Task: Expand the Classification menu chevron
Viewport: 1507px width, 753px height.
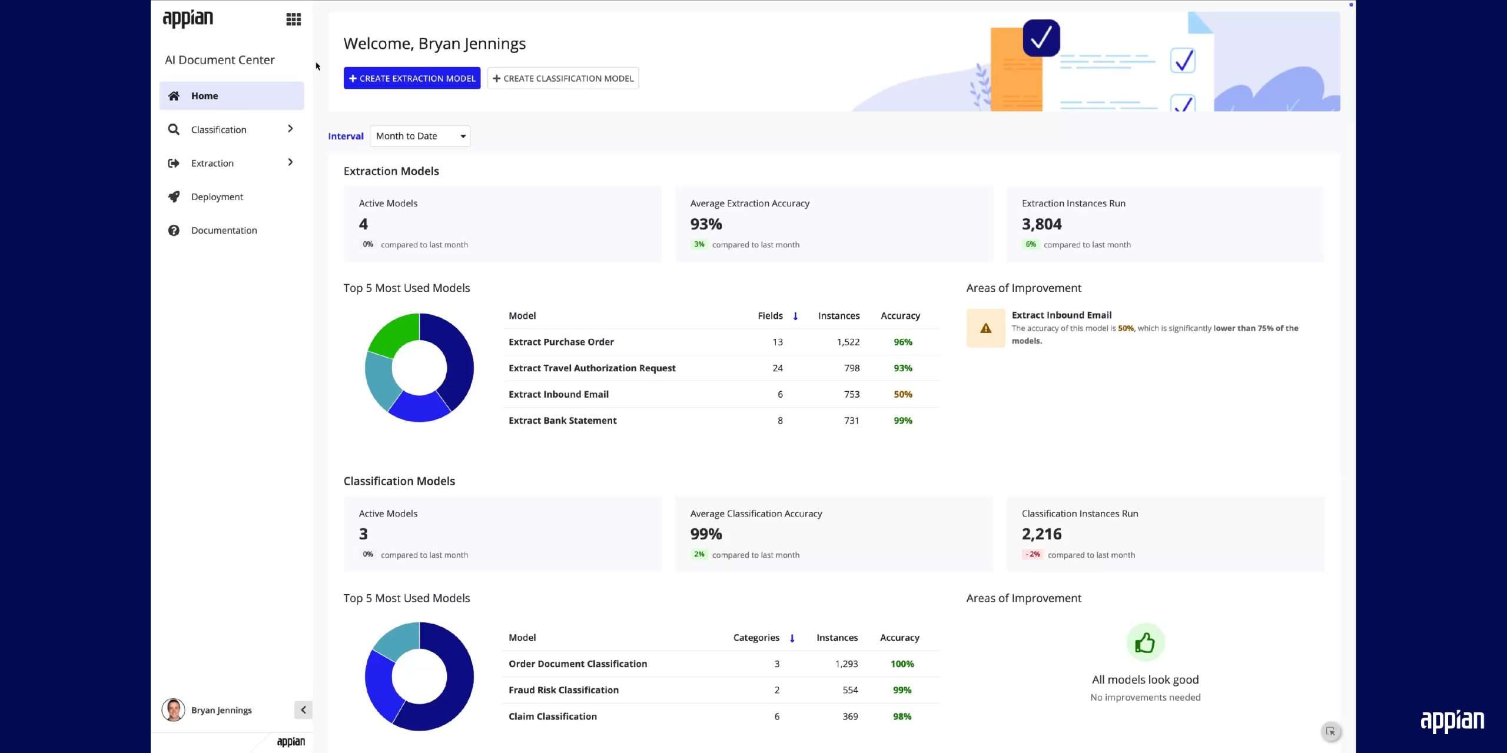Action: (x=290, y=129)
